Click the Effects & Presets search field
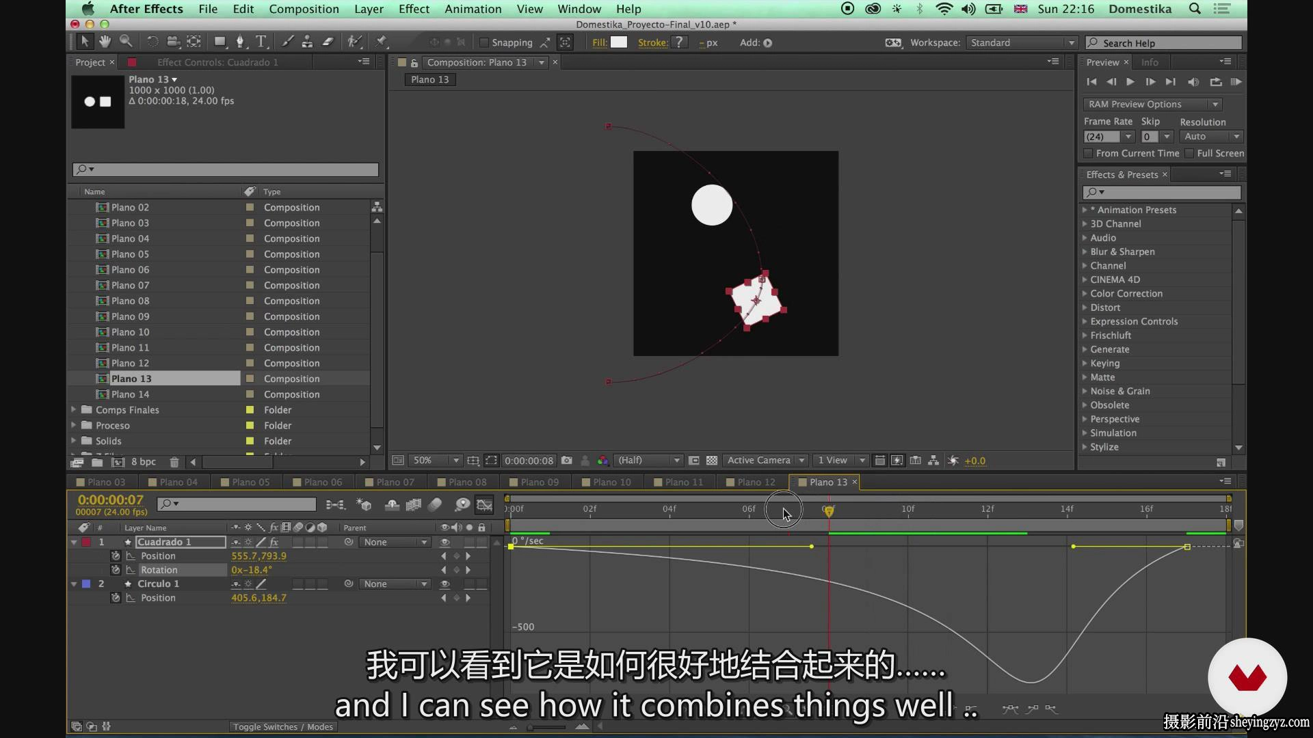 [1162, 193]
